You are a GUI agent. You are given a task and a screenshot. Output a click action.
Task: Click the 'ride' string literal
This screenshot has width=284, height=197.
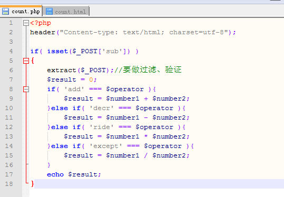coord(102,127)
